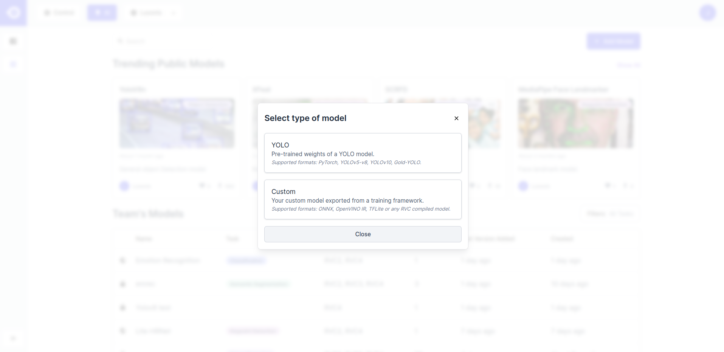This screenshot has width=724, height=352.
Task: Click the purple Add Model button behind dialog
Action: click(x=613, y=41)
